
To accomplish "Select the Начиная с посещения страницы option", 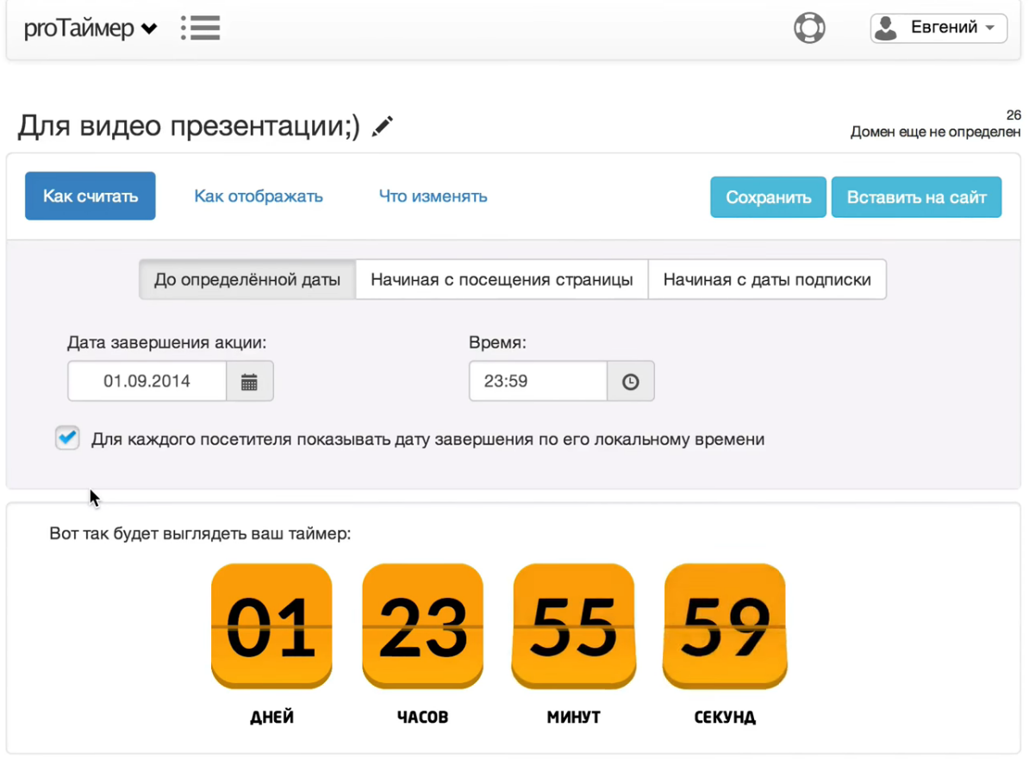I will 502,279.
